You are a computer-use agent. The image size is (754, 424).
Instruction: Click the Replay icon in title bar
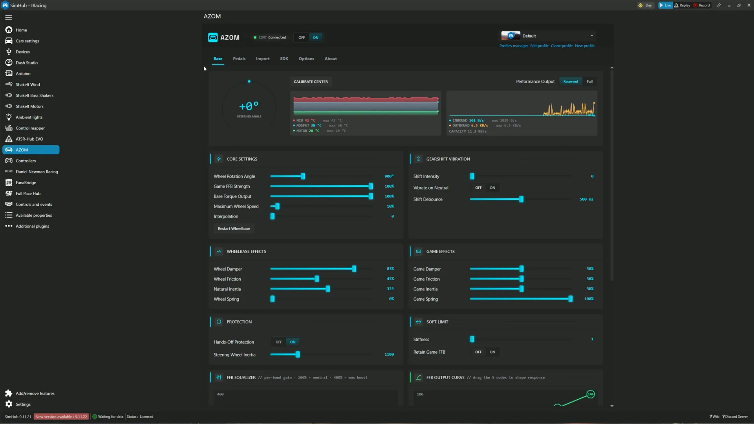click(x=676, y=5)
